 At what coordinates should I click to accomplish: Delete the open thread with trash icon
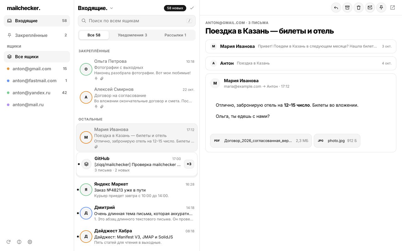[x=359, y=8]
